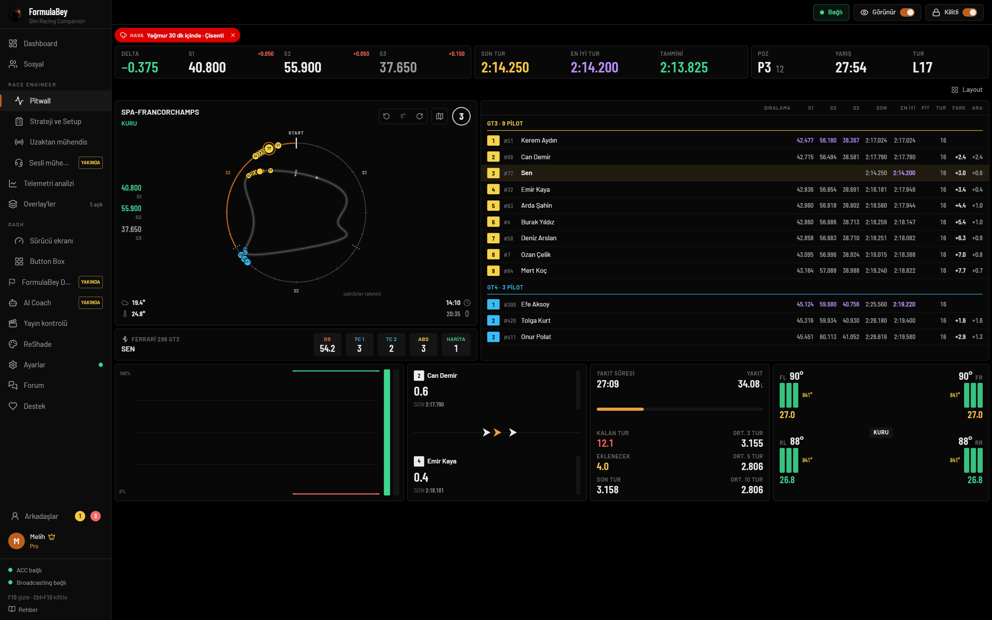The height and width of the screenshot is (620, 992).
Task: Click the Layout button
Action: coord(967,90)
